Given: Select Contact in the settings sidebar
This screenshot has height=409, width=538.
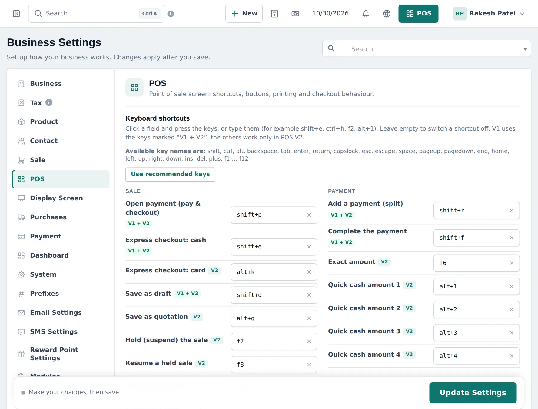Looking at the screenshot, I should (x=61, y=141).
